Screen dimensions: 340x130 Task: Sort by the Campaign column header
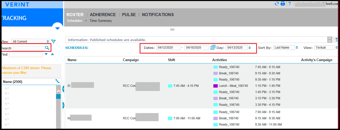[131, 60]
